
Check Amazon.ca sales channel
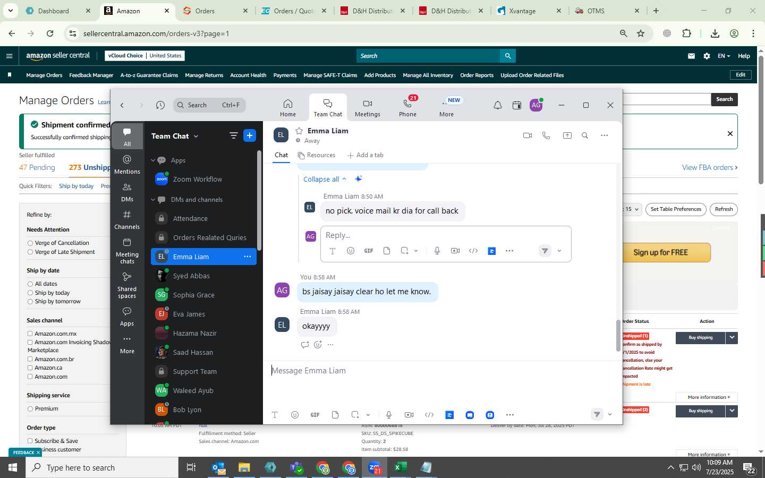tap(30, 368)
